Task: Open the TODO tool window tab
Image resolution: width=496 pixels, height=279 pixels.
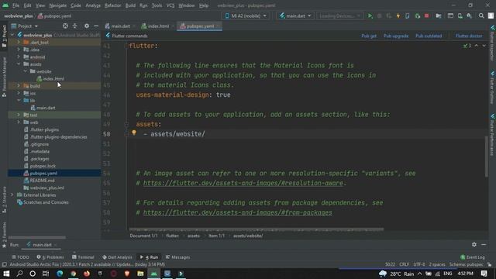Action: click(20, 257)
